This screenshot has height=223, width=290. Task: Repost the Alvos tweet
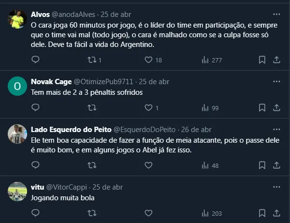(91, 60)
